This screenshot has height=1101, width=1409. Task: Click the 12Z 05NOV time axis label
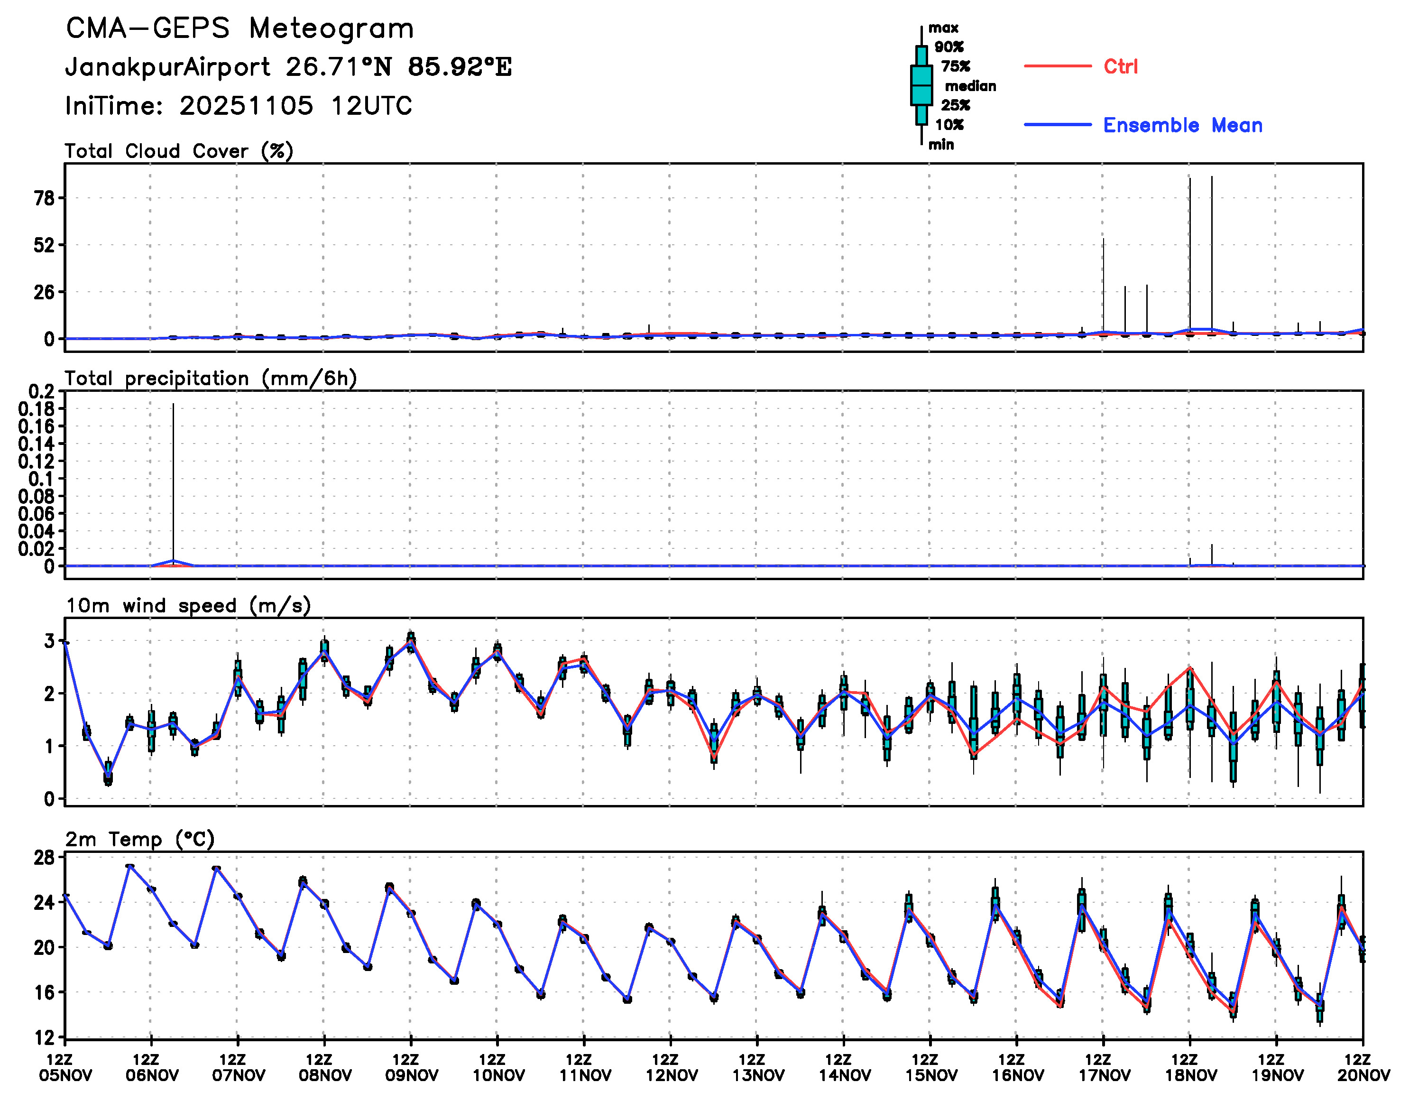tap(65, 1067)
